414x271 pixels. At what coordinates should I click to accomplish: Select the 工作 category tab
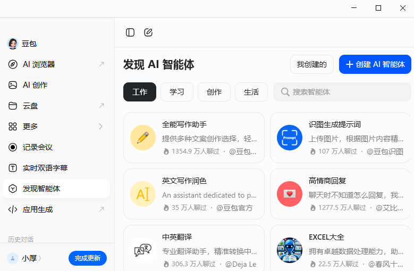click(140, 92)
